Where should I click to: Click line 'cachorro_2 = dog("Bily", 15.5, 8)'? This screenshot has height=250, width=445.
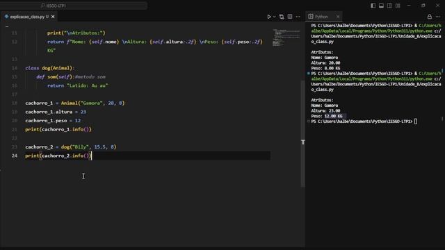(x=71, y=147)
